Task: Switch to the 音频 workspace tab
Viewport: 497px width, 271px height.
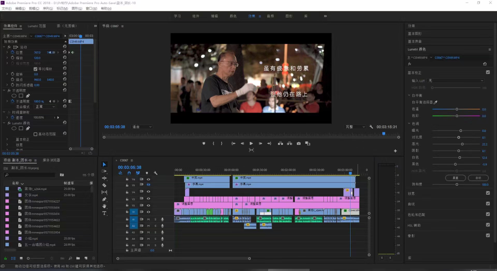Action: pyautogui.click(x=270, y=16)
